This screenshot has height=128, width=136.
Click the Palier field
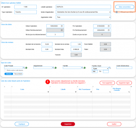(105, 49)
